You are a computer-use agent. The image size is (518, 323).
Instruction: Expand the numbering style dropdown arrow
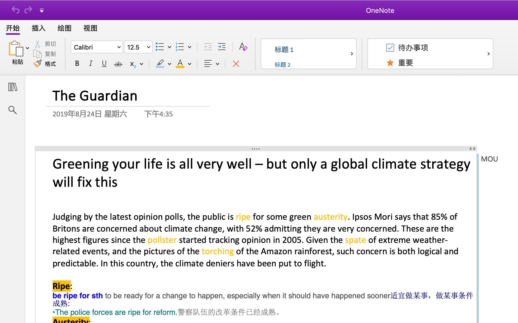pyautogui.click(x=190, y=47)
